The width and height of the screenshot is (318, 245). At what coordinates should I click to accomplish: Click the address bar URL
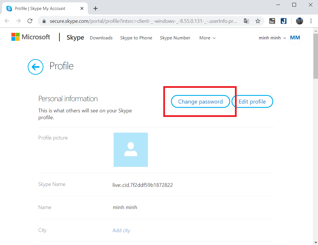tap(143, 21)
